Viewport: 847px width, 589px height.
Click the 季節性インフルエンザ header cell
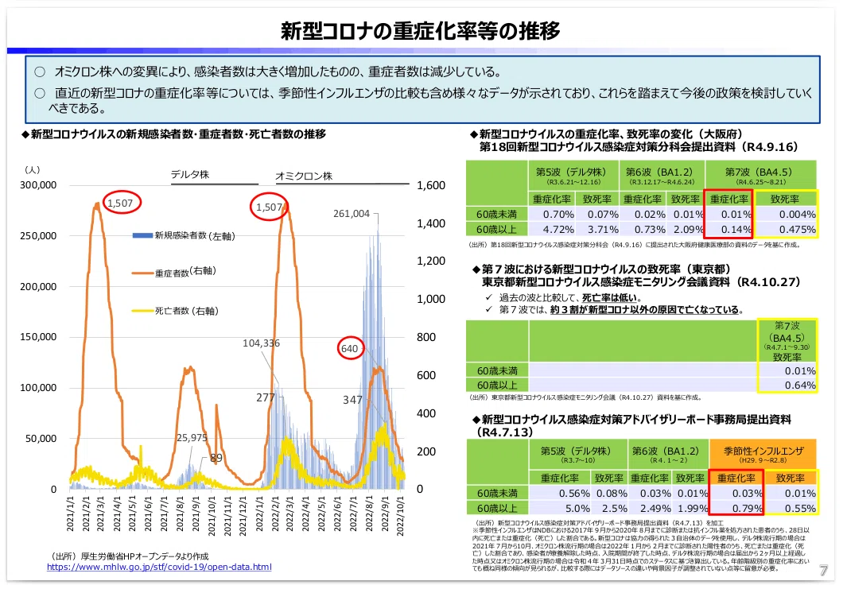[763, 454]
